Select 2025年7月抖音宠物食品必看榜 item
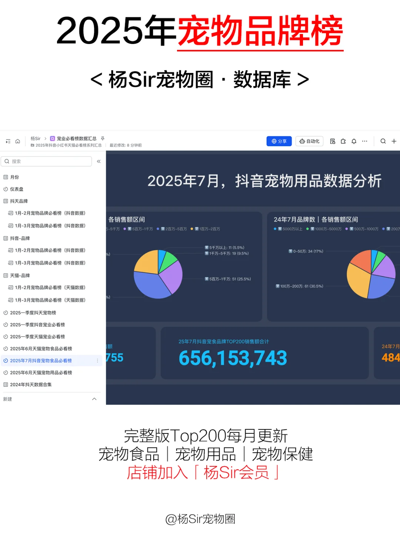Image resolution: width=400 pixels, height=533 pixels. [51, 361]
